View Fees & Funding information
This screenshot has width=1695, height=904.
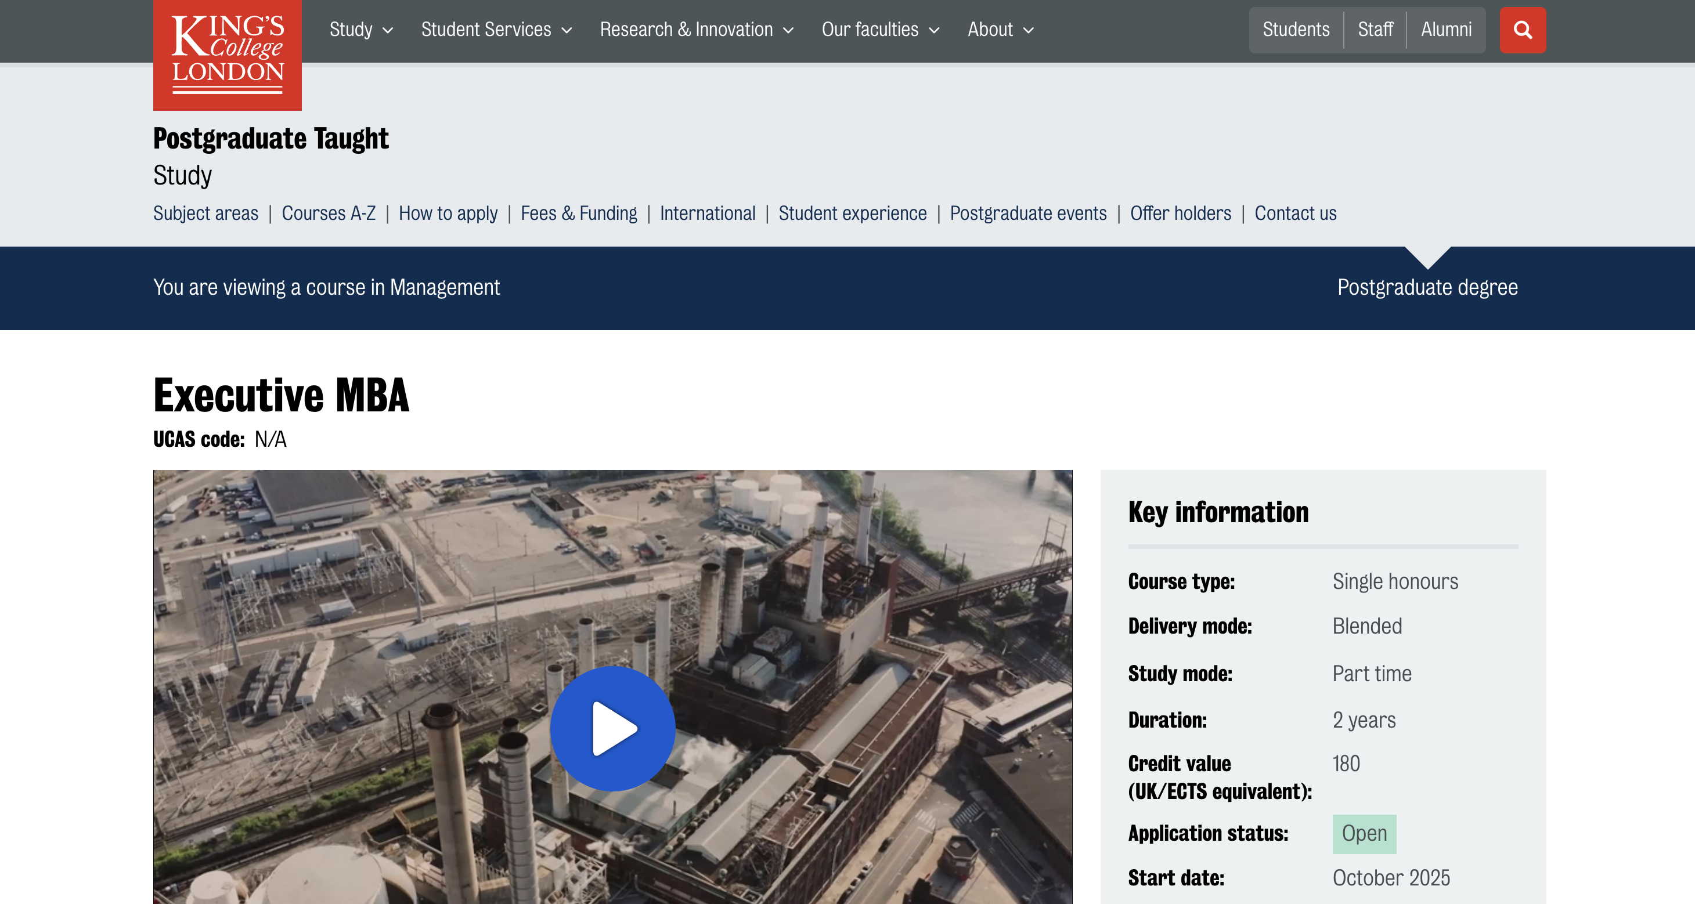[578, 213]
